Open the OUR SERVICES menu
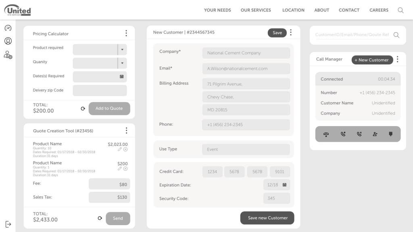 (256, 10)
